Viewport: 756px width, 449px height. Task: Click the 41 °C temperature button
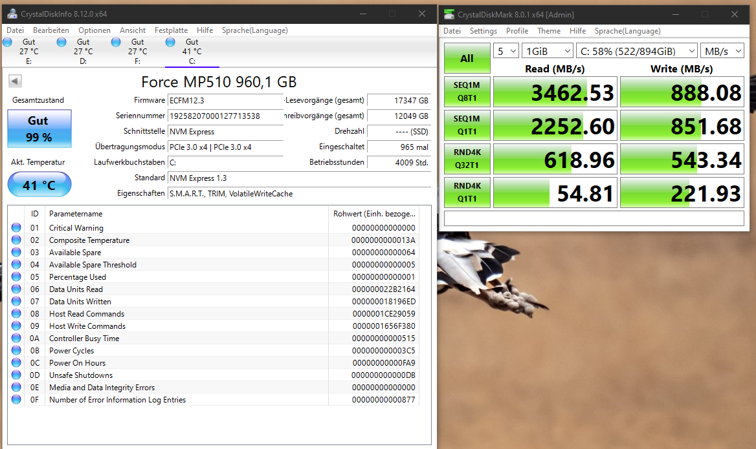[39, 185]
